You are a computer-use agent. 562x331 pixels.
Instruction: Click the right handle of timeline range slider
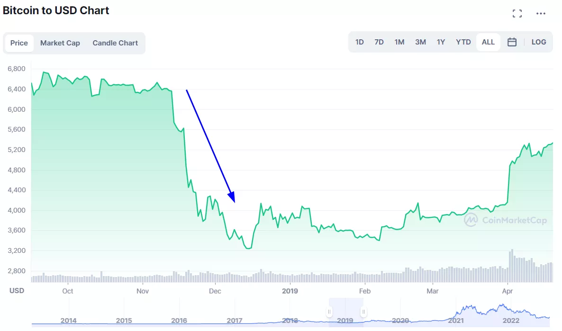[363, 312]
